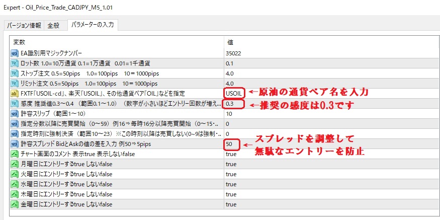Click the boolean icon beside 月曜日にエントリー

(x=14, y=164)
